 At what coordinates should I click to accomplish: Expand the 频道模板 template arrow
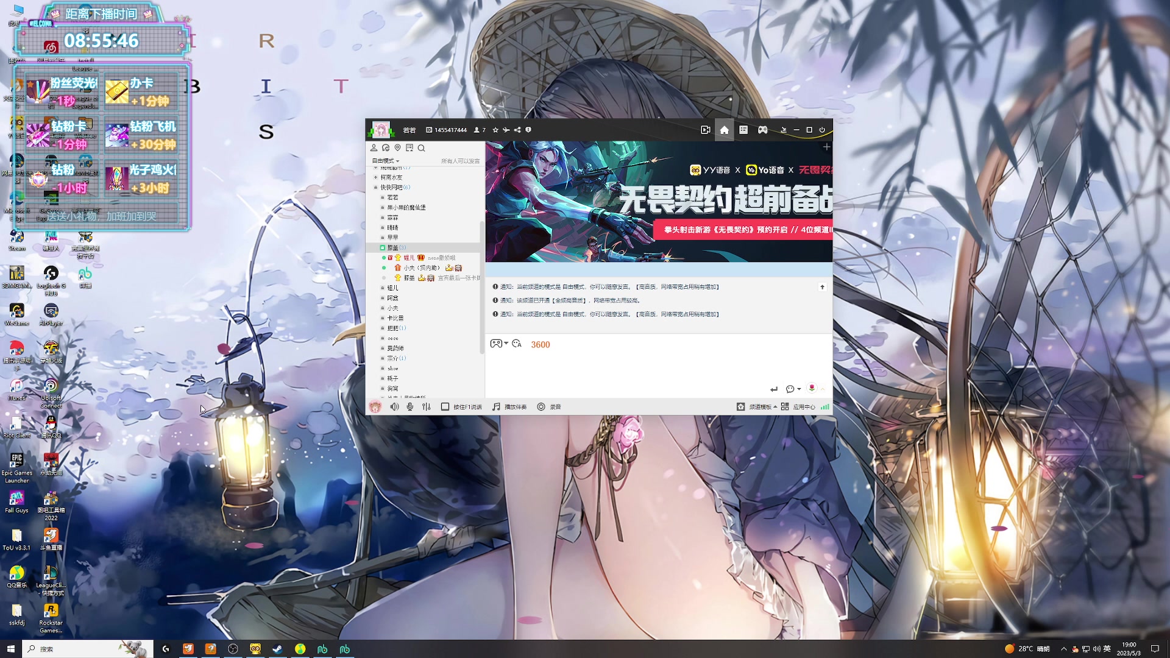pos(775,407)
